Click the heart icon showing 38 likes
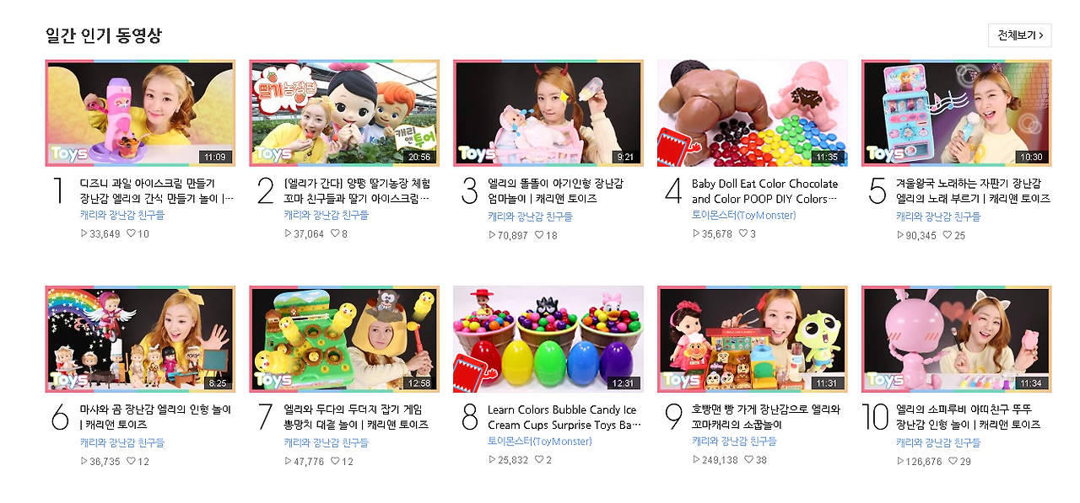The height and width of the screenshot is (503, 1080). click(750, 460)
